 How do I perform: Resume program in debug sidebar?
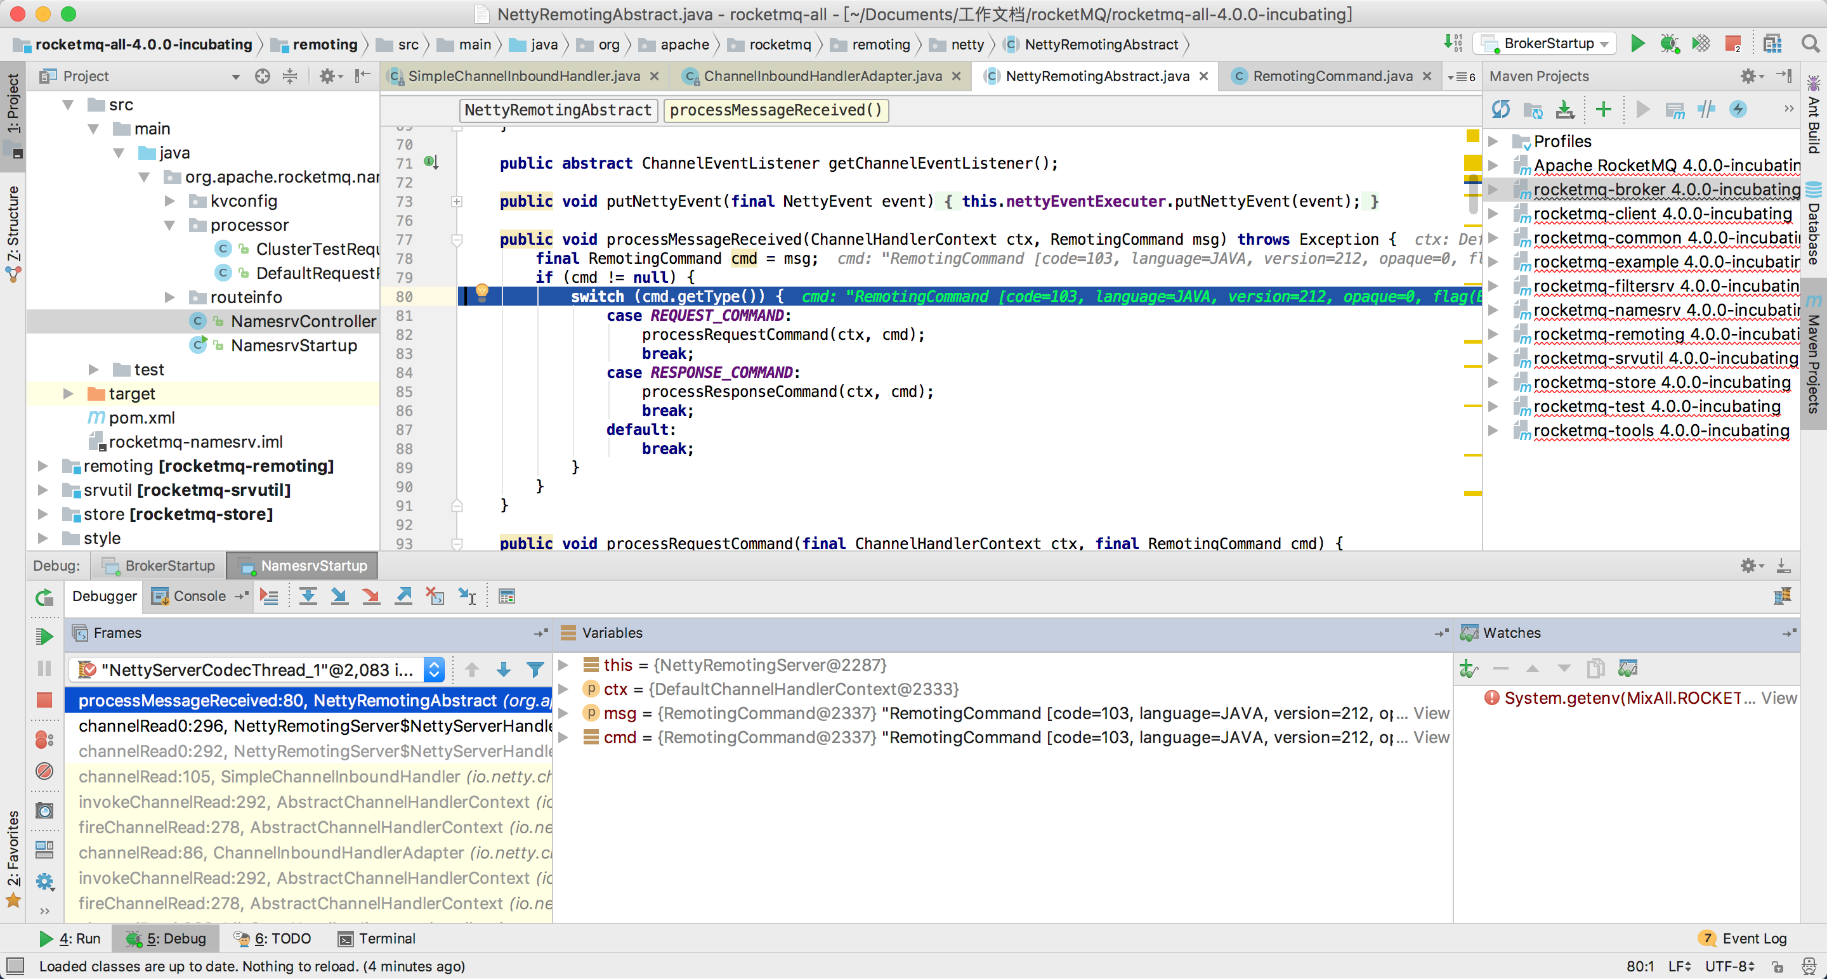coord(44,636)
